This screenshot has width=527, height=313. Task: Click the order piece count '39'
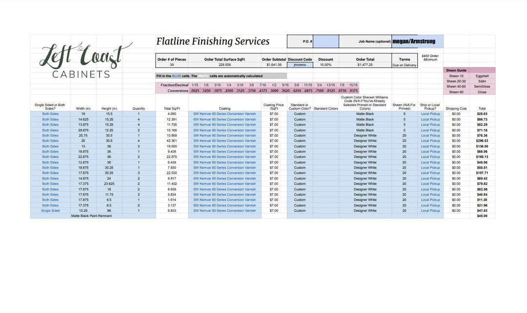tap(172, 65)
